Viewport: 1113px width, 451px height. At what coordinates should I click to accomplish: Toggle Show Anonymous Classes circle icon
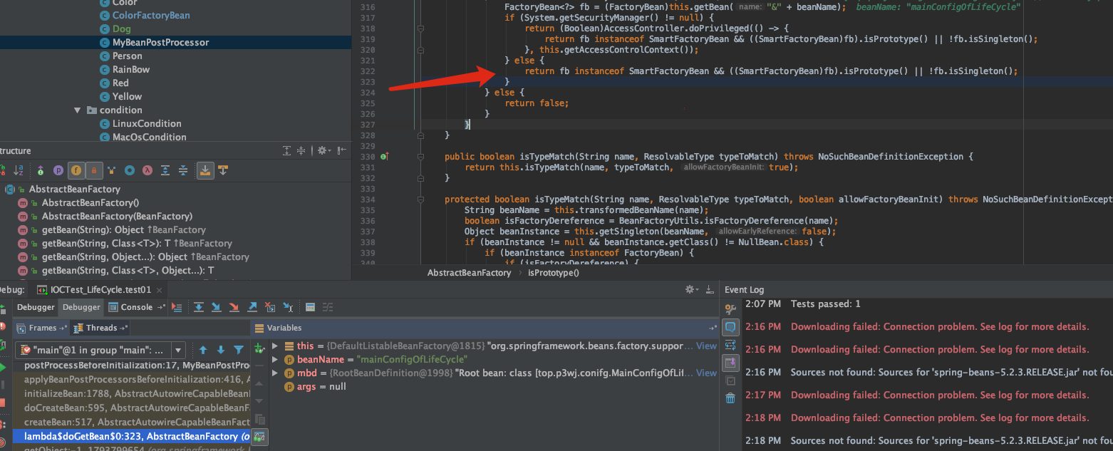(130, 171)
